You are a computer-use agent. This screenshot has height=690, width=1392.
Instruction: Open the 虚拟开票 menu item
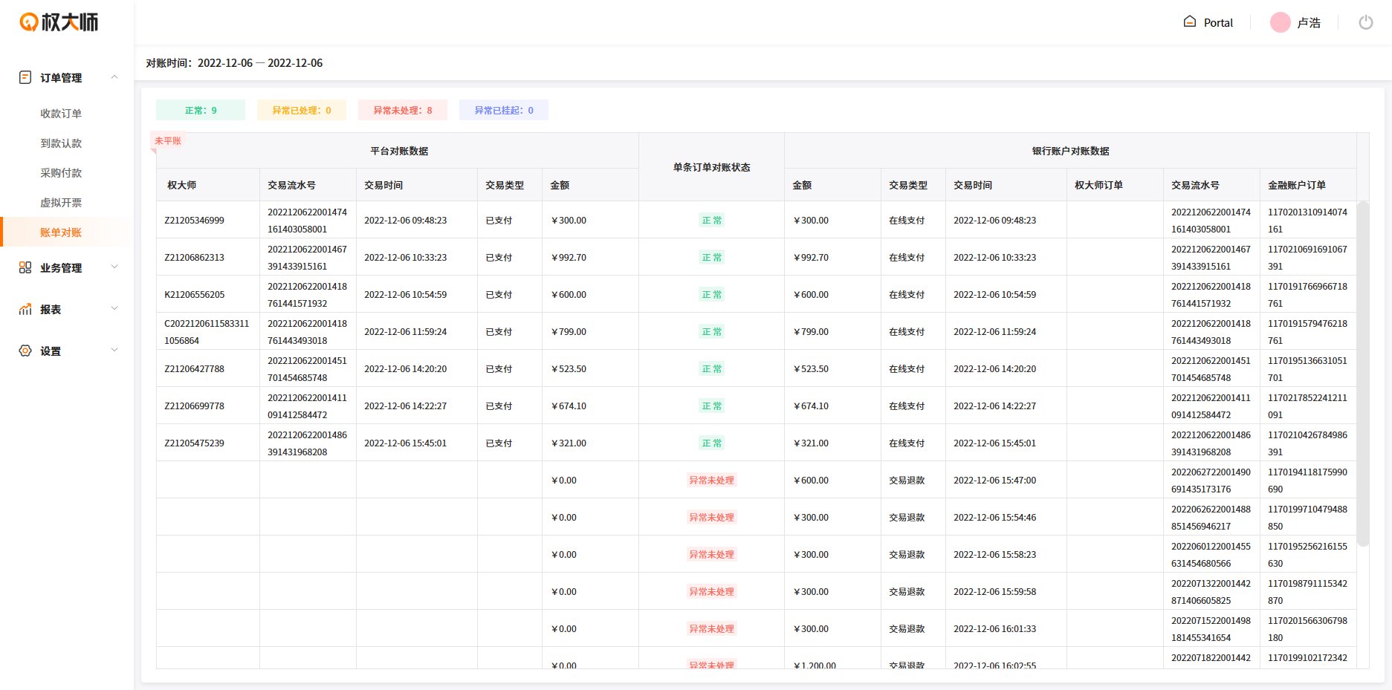[62, 202]
